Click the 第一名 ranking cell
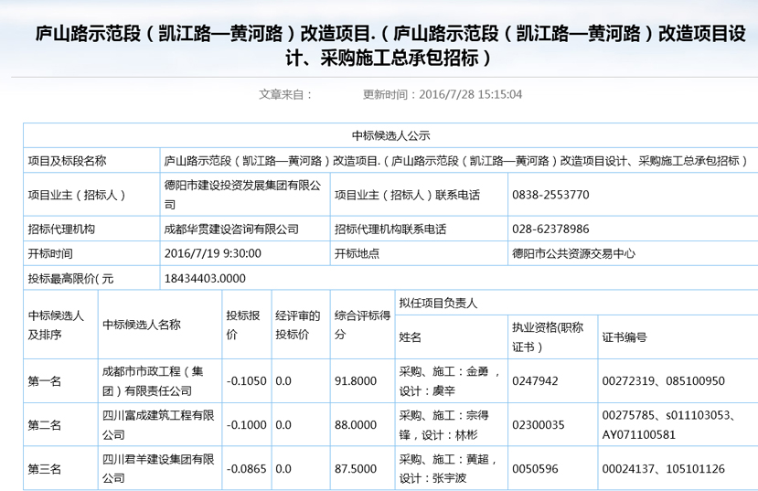The height and width of the screenshot is (491, 758). tap(45, 381)
